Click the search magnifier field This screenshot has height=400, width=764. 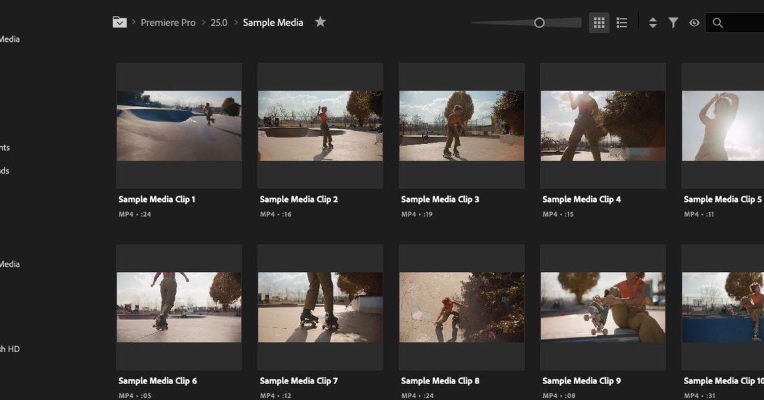pos(735,23)
